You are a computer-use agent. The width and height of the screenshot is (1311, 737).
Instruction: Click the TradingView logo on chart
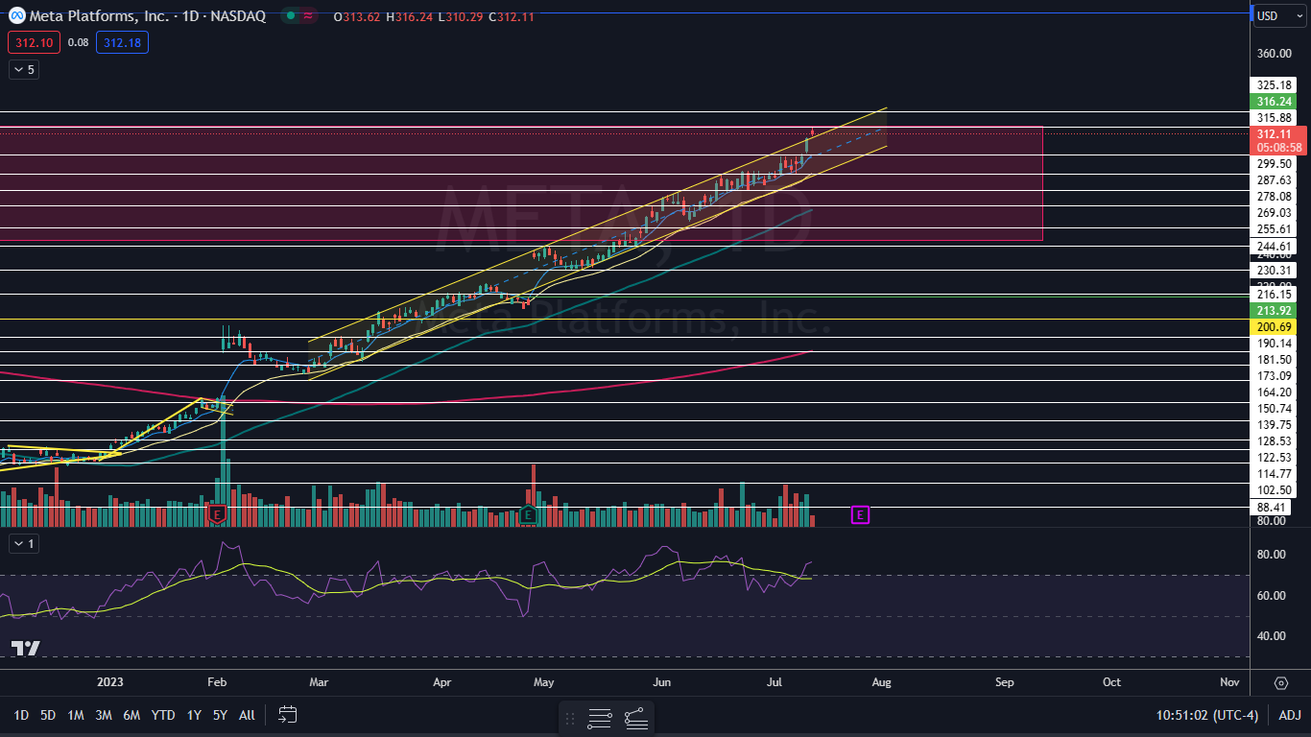pos(26,649)
